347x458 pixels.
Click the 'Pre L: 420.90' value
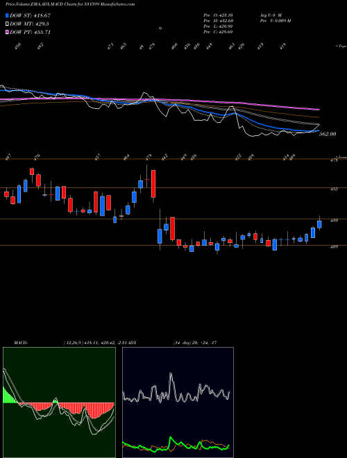(x=218, y=26)
